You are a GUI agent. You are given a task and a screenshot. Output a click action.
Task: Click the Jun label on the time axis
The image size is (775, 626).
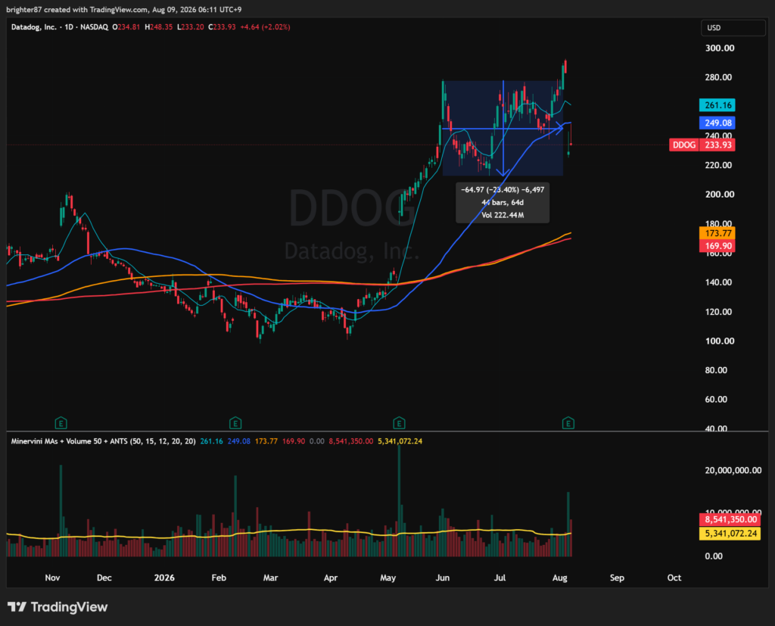coord(442,578)
